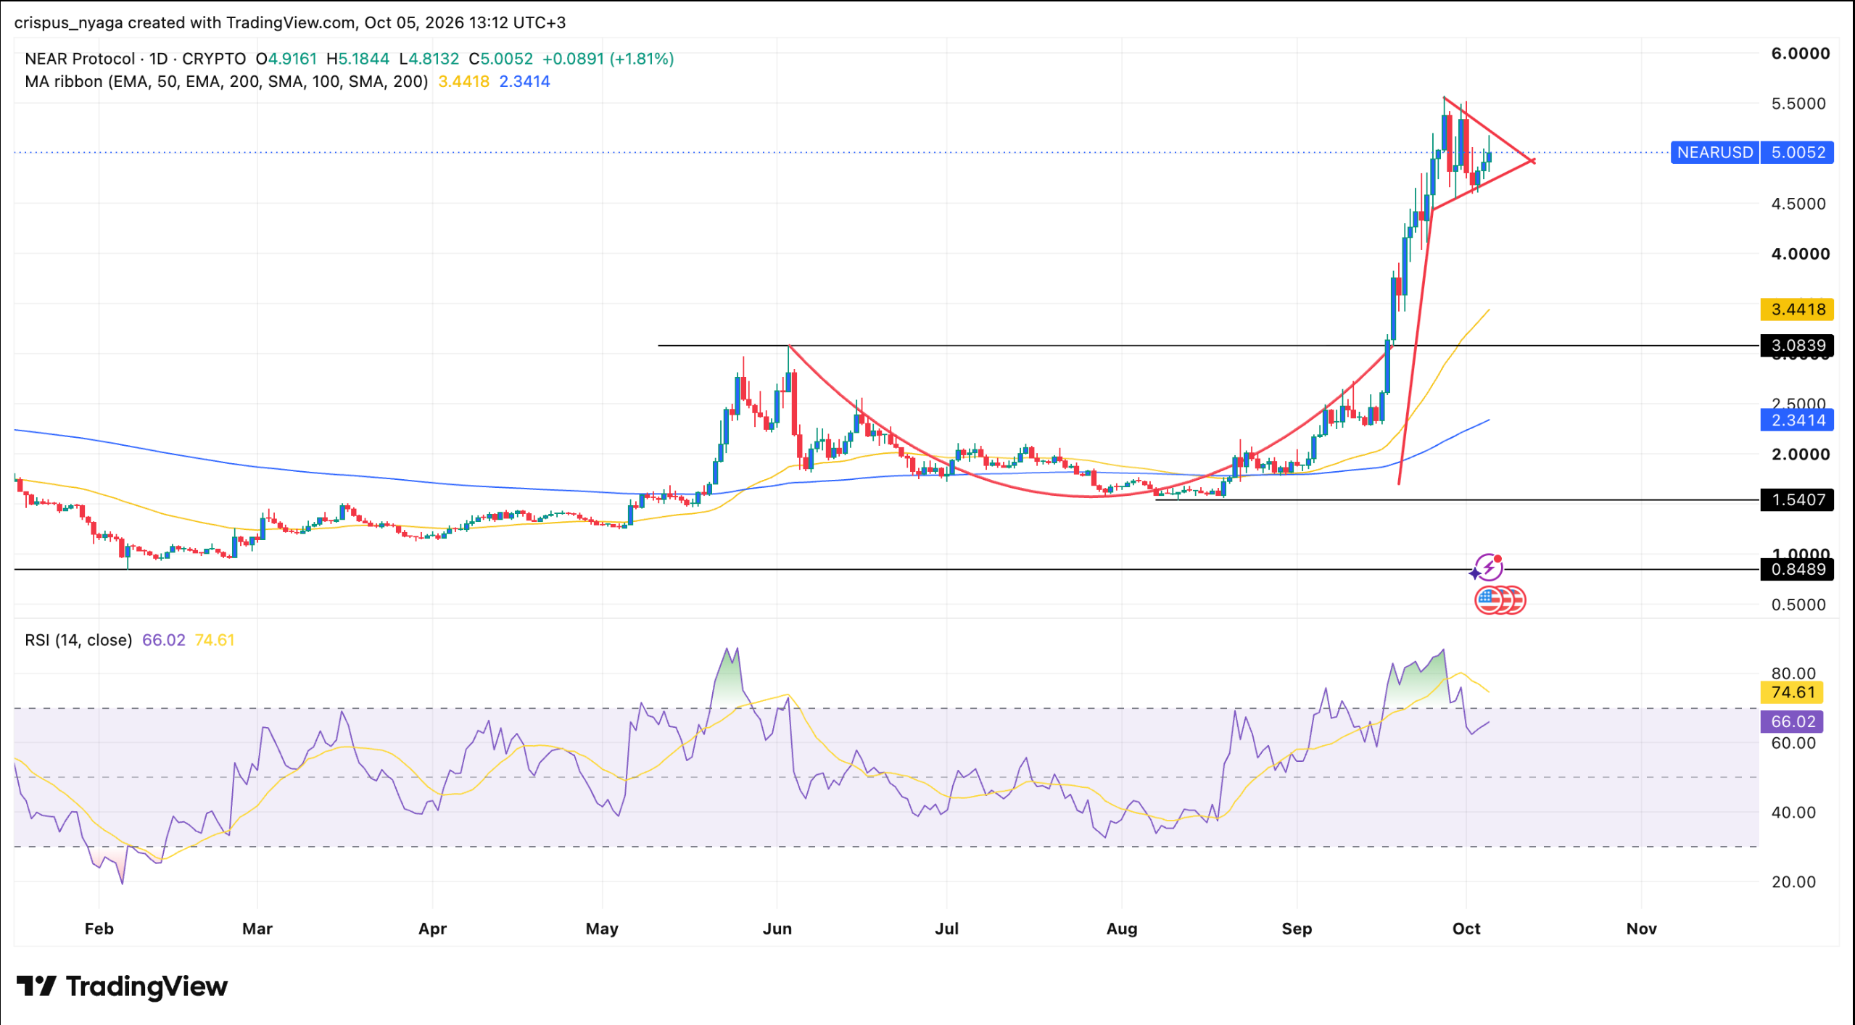Click the TradingView logo
The height and width of the screenshot is (1025, 1855).
[x=122, y=986]
